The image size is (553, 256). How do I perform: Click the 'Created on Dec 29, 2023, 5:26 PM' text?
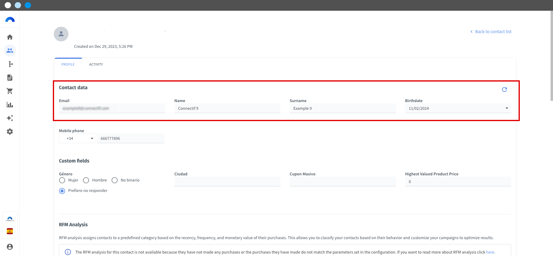point(103,47)
